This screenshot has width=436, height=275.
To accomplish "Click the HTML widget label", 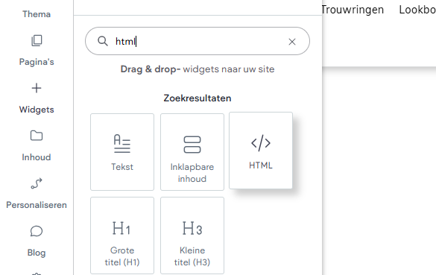I will 261,165.
